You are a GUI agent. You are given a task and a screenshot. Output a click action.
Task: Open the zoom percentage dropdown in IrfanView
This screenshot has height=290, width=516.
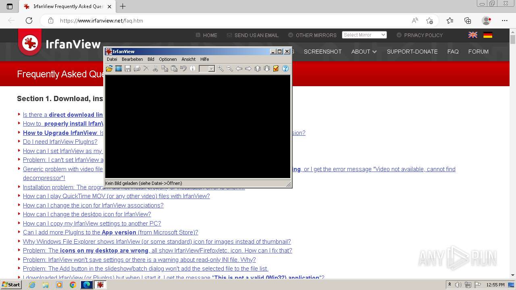211,69
